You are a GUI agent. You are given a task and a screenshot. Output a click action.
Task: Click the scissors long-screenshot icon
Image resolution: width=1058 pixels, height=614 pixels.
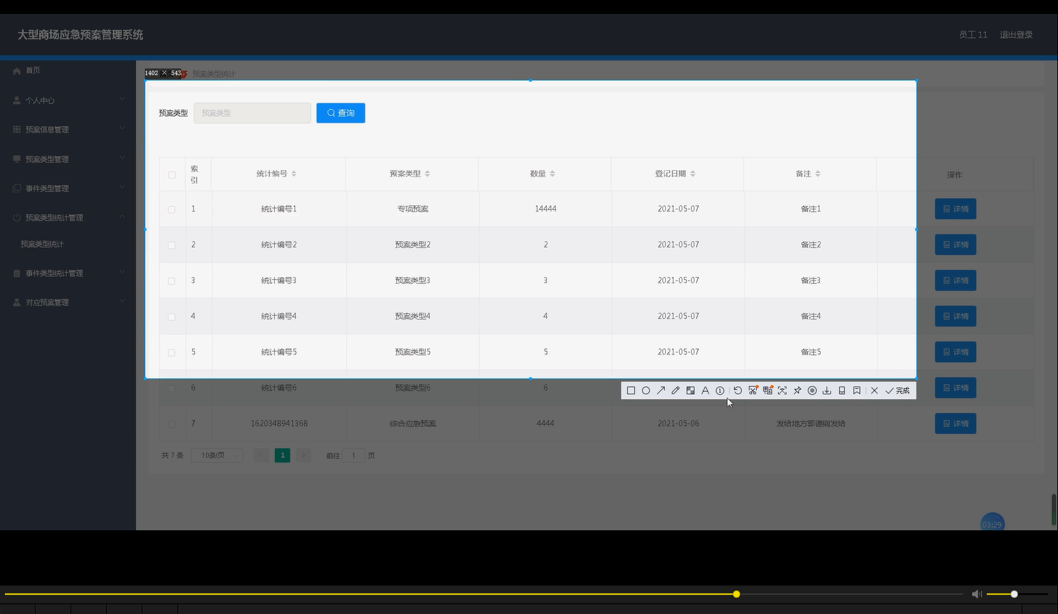(x=753, y=391)
